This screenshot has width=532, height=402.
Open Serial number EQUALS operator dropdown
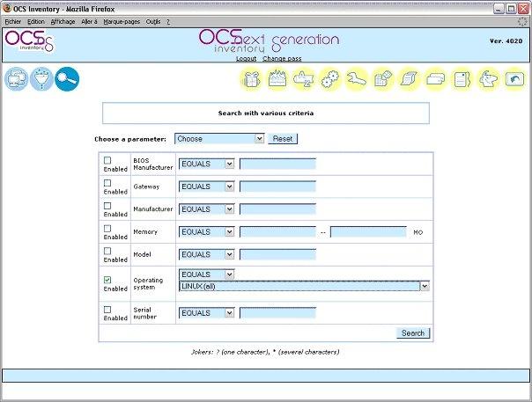click(x=206, y=313)
